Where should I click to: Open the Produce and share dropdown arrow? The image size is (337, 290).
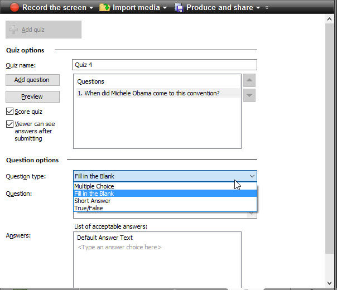[x=258, y=8]
